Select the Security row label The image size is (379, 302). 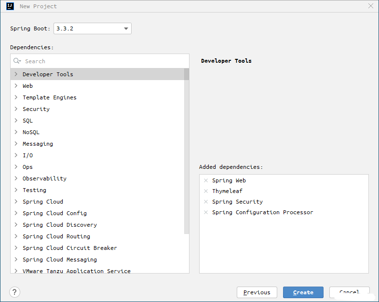(x=36, y=109)
